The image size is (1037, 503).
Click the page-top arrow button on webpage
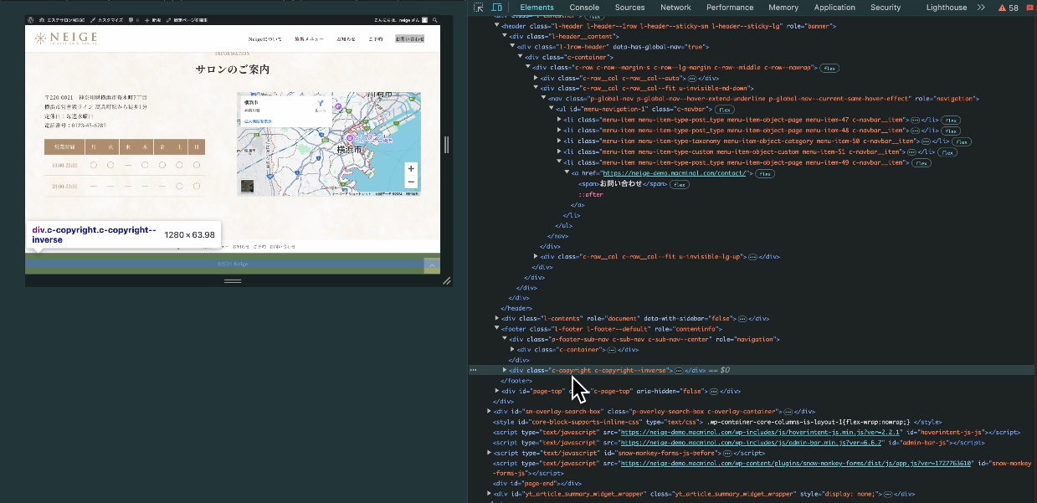click(431, 265)
